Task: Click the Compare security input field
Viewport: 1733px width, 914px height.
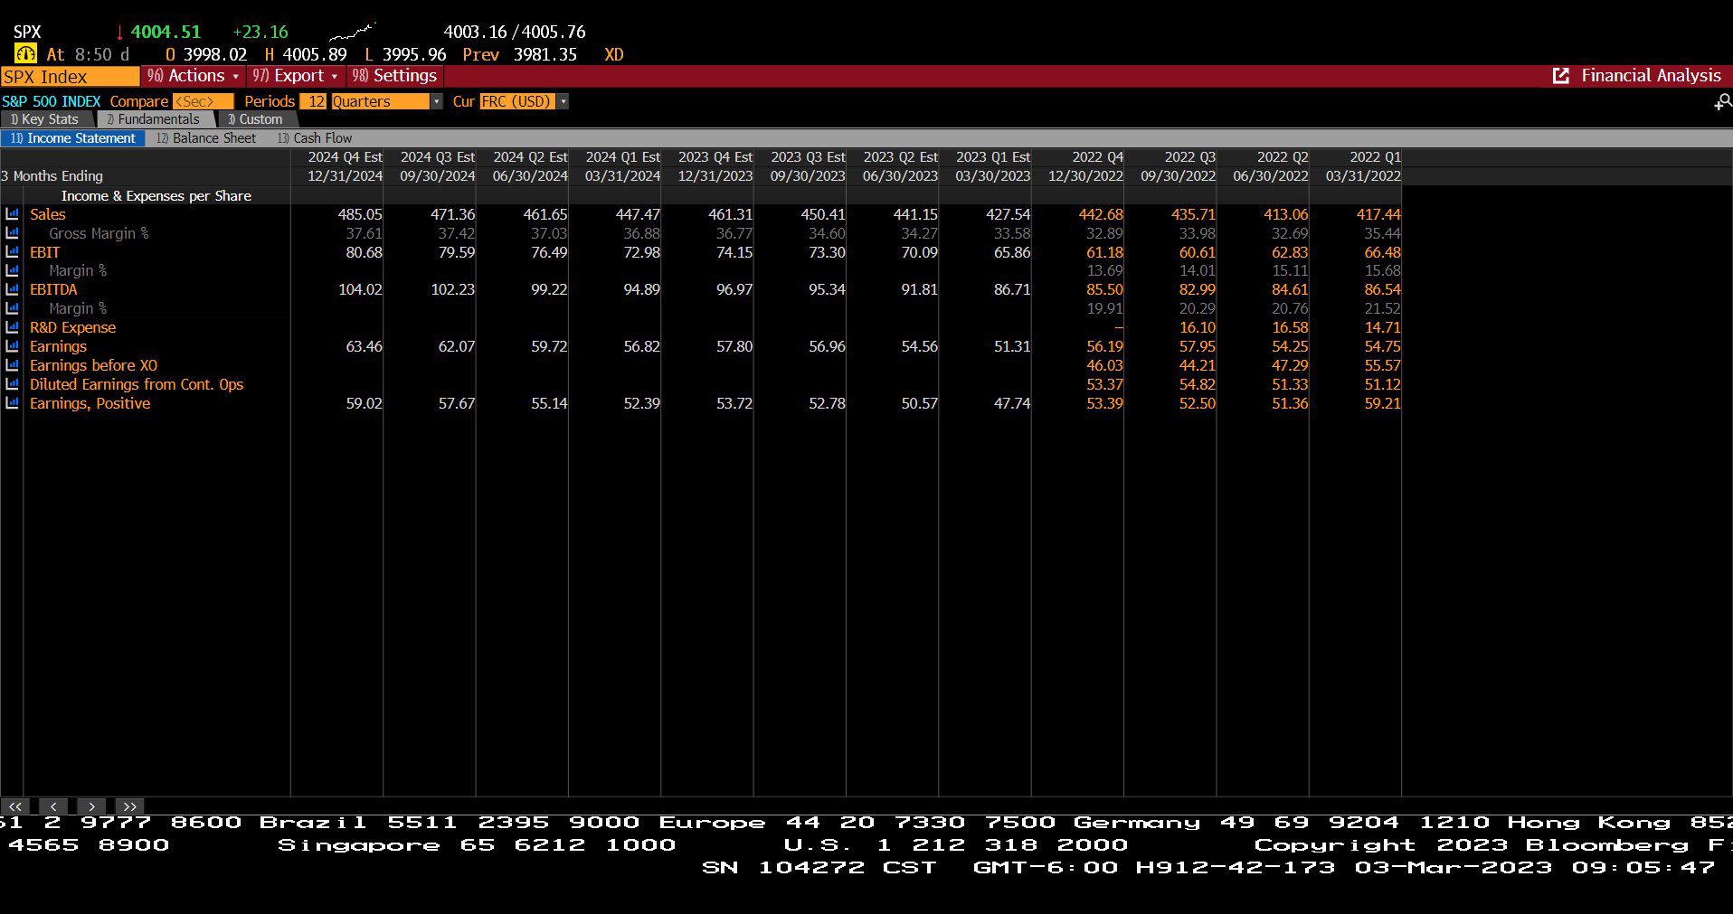Action: pos(203,101)
